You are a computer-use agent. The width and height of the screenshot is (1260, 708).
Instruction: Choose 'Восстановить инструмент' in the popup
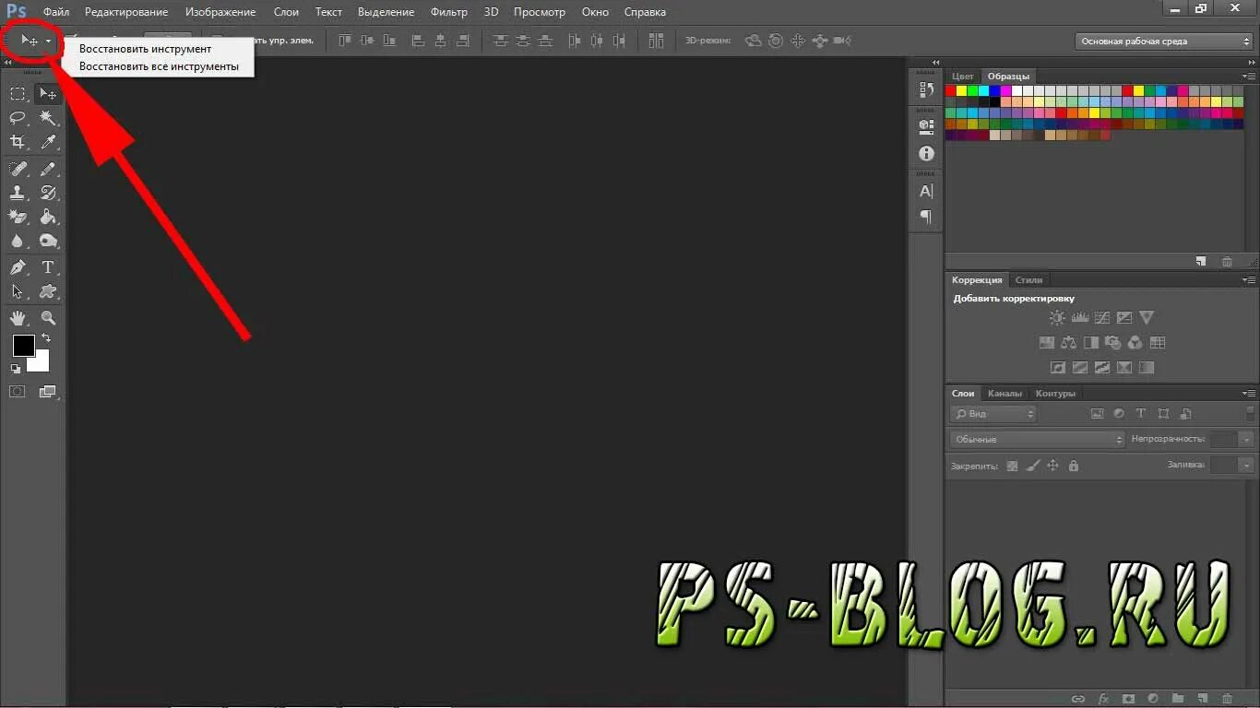(x=145, y=49)
